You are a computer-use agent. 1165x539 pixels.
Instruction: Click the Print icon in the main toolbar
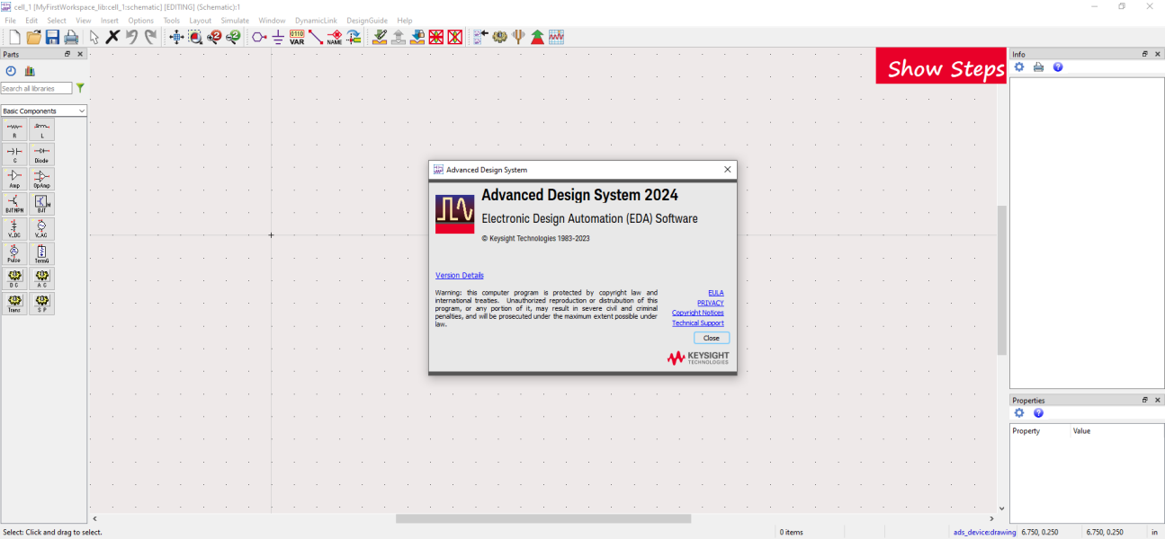(x=71, y=37)
